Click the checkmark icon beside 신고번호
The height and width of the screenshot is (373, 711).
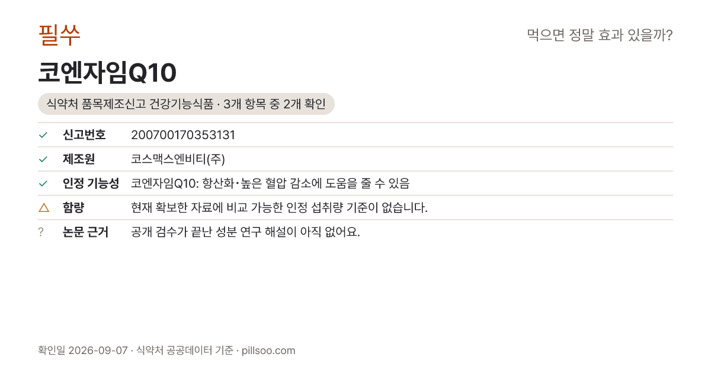pyautogui.click(x=43, y=135)
